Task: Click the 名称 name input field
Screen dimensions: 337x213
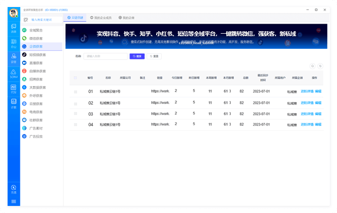Action: 105,56
